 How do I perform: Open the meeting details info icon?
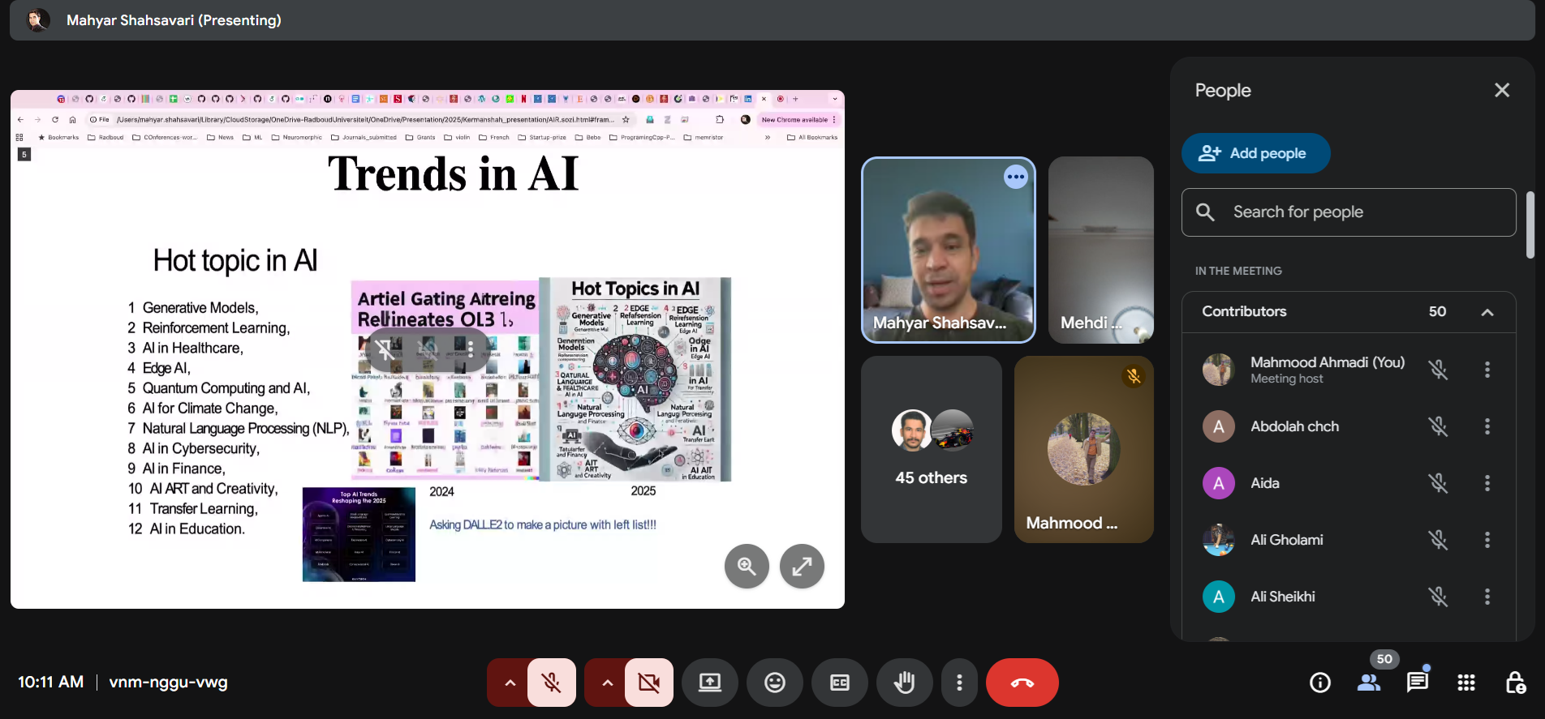(x=1320, y=683)
